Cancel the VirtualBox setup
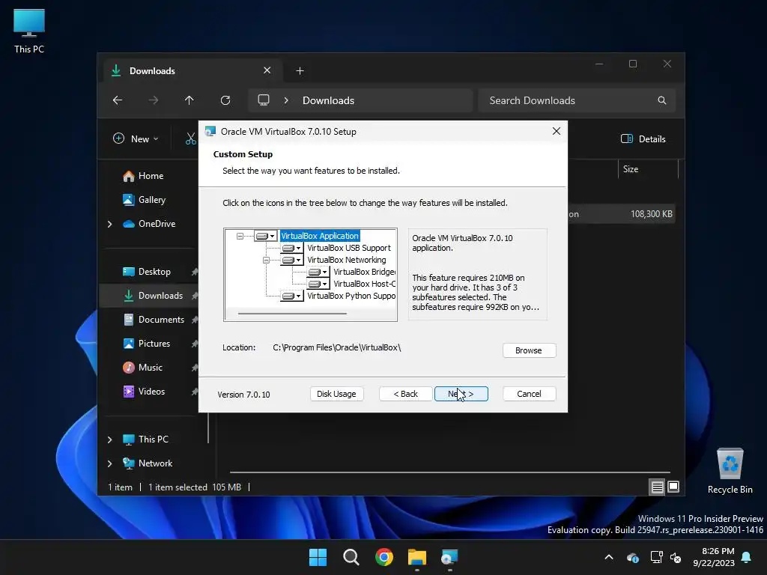 (x=530, y=394)
